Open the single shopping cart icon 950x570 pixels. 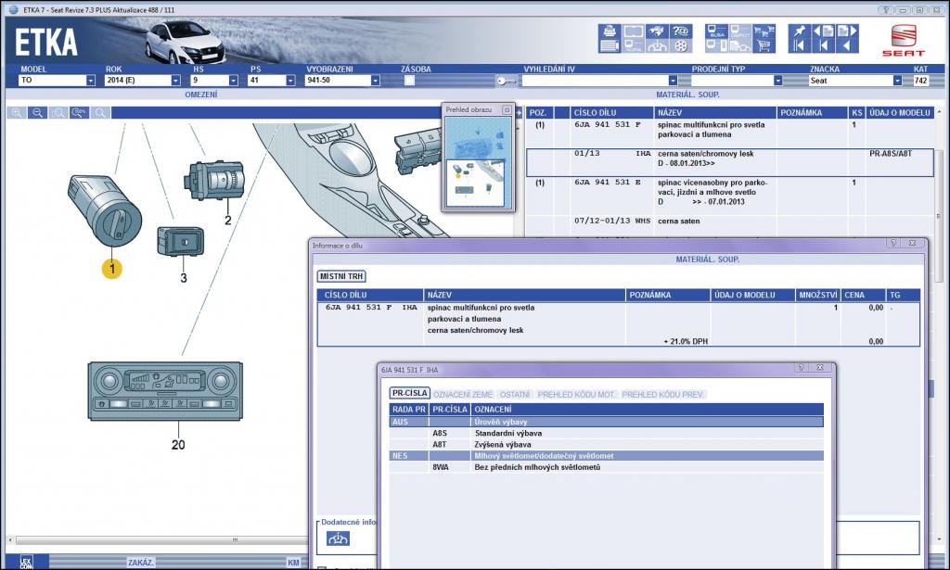tap(764, 45)
